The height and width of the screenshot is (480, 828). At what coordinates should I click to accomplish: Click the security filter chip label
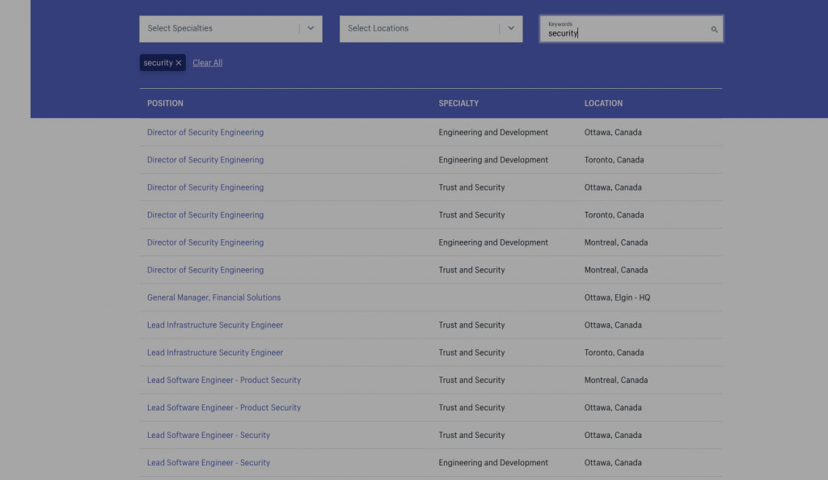coord(158,63)
